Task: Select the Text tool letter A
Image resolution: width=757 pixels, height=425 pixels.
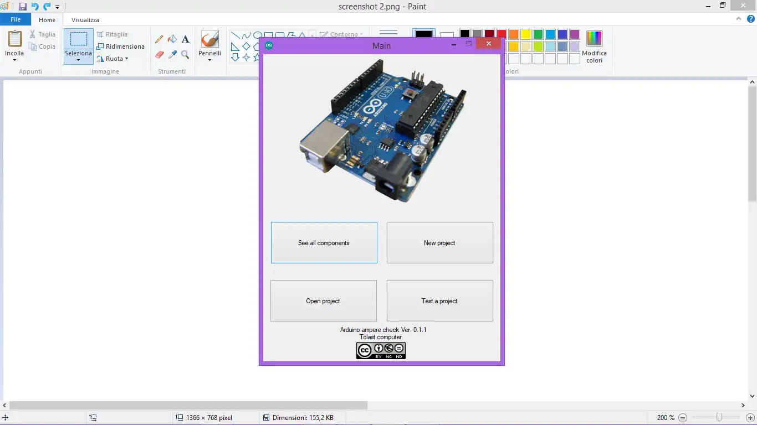Action: pyautogui.click(x=185, y=39)
